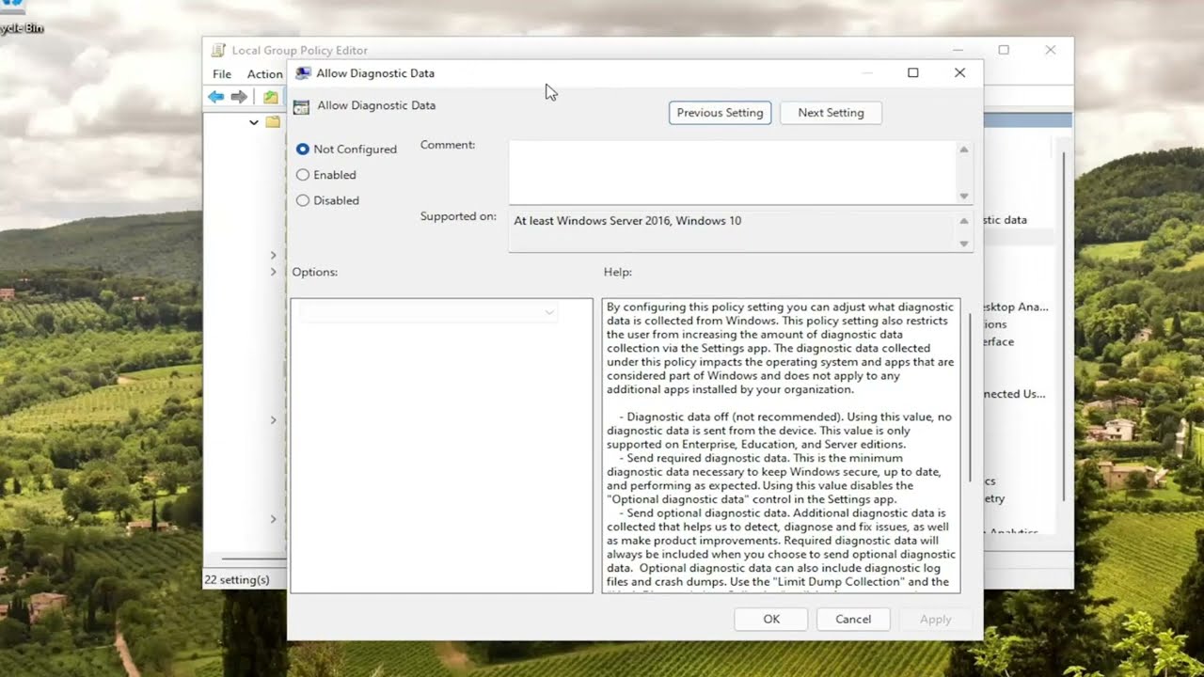Image resolution: width=1204 pixels, height=677 pixels.
Task: Select the folder icon in the editor tree pane
Action: pyautogui.click(x=273, y=122)
